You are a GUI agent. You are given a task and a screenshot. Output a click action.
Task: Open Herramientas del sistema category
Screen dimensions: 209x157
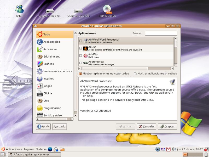pyautogui.click(x=55, y=71)
